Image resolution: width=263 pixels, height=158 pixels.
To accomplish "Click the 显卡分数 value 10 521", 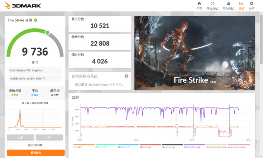I will click(x=100, y=25).
